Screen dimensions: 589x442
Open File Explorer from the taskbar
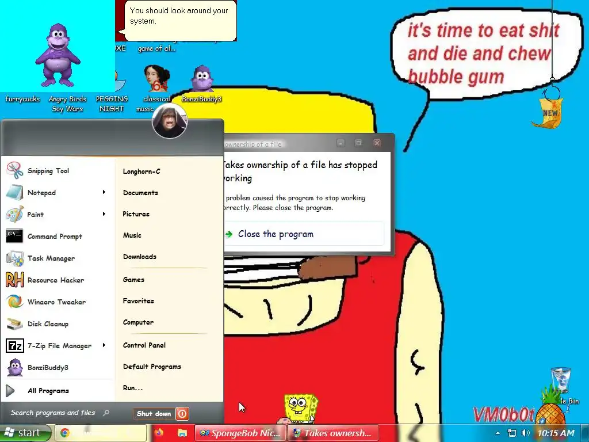pos(182,433)
